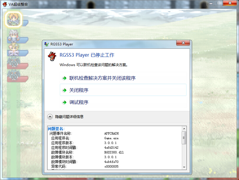Click 3.0.0.1 in the 应用程序版本 row
The width and height of the screenshot is (239, 180).
click(x=110, y=143)
